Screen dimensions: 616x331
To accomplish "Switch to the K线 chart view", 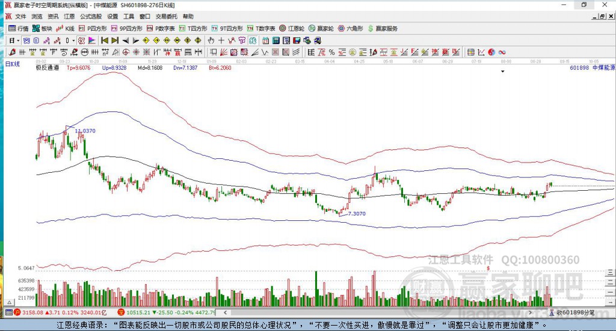I will [65, 28].
